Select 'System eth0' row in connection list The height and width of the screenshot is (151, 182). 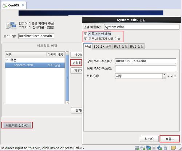pos(35,65)
